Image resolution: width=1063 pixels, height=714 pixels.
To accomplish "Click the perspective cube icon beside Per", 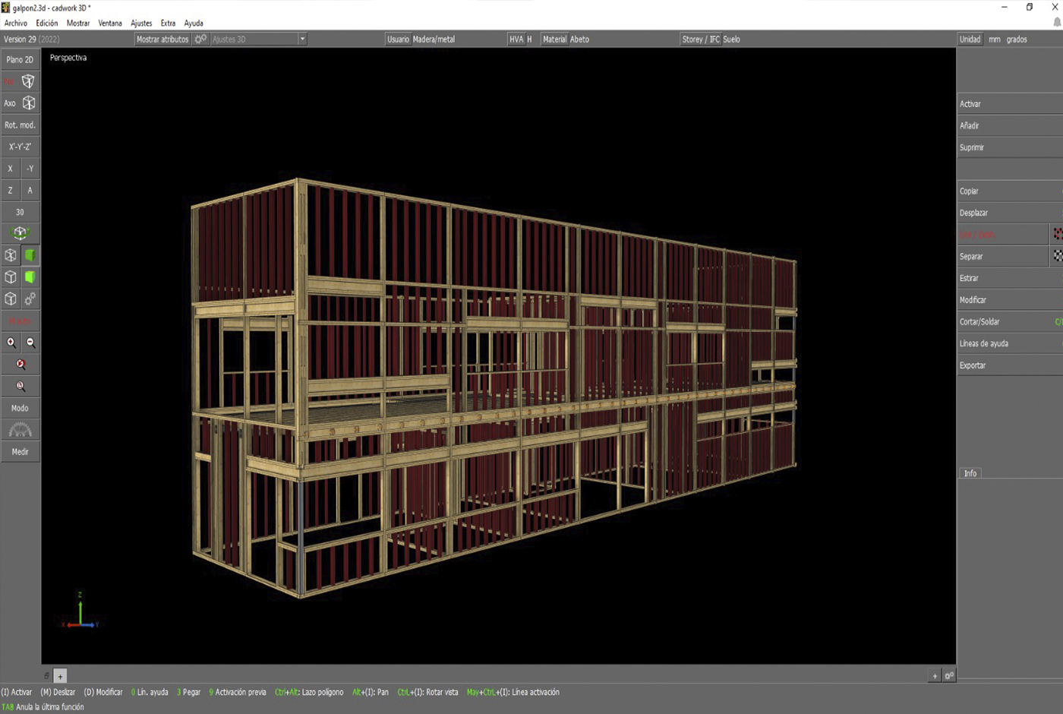I will tap(28, 81).
